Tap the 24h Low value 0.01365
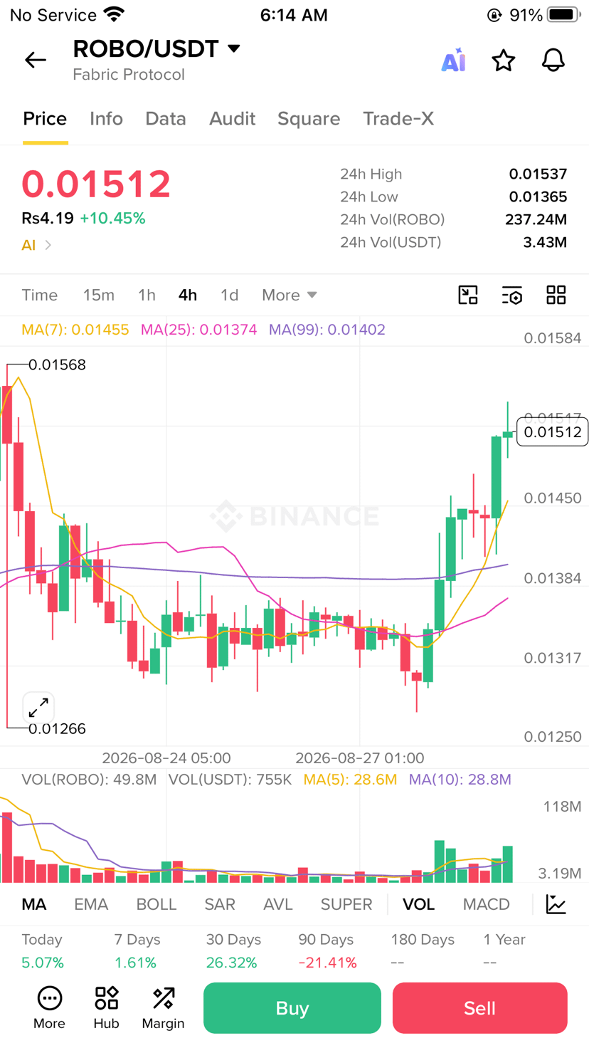The width and height of the screenshot is (589, 1048). click(538, 197)
